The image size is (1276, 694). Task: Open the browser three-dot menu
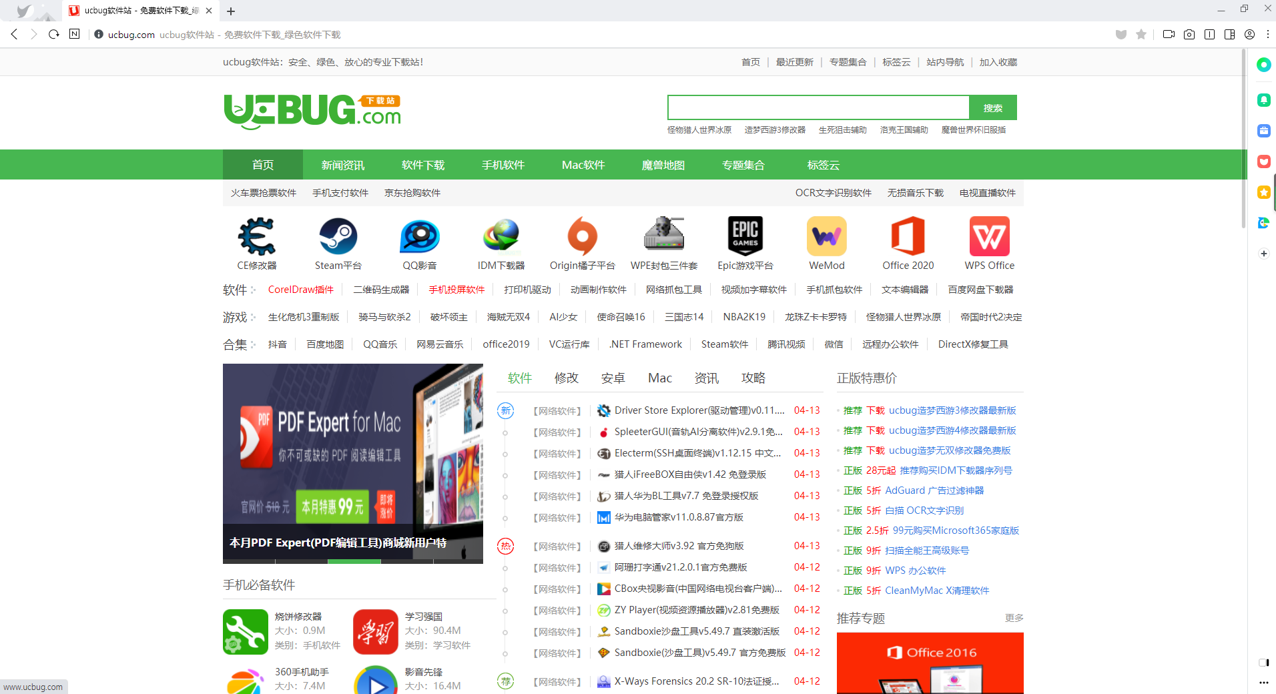click(1268, 34)
